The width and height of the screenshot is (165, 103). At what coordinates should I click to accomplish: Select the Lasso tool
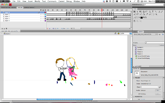click(146, 12)
